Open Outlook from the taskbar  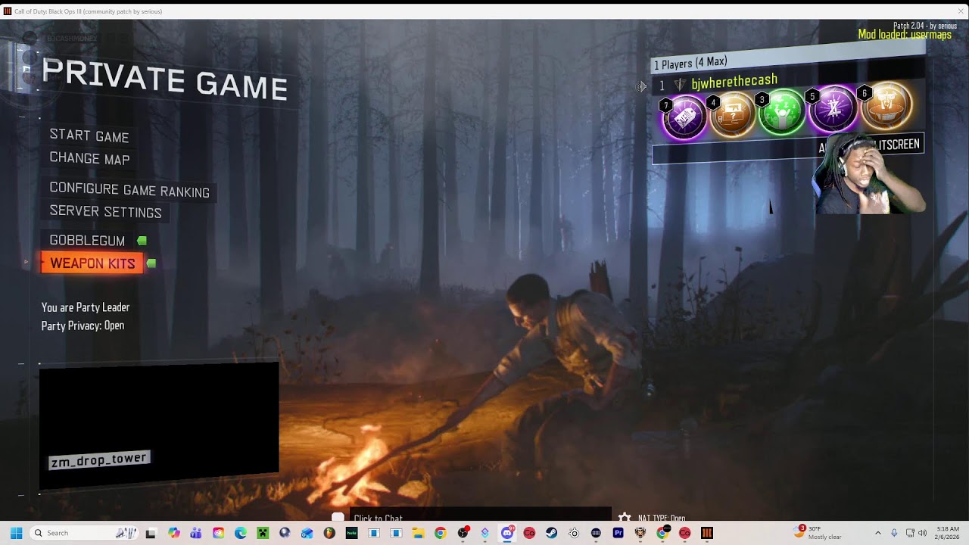coord(307,533)
